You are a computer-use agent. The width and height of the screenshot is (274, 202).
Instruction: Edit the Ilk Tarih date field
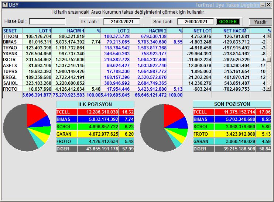click(122, 22)
